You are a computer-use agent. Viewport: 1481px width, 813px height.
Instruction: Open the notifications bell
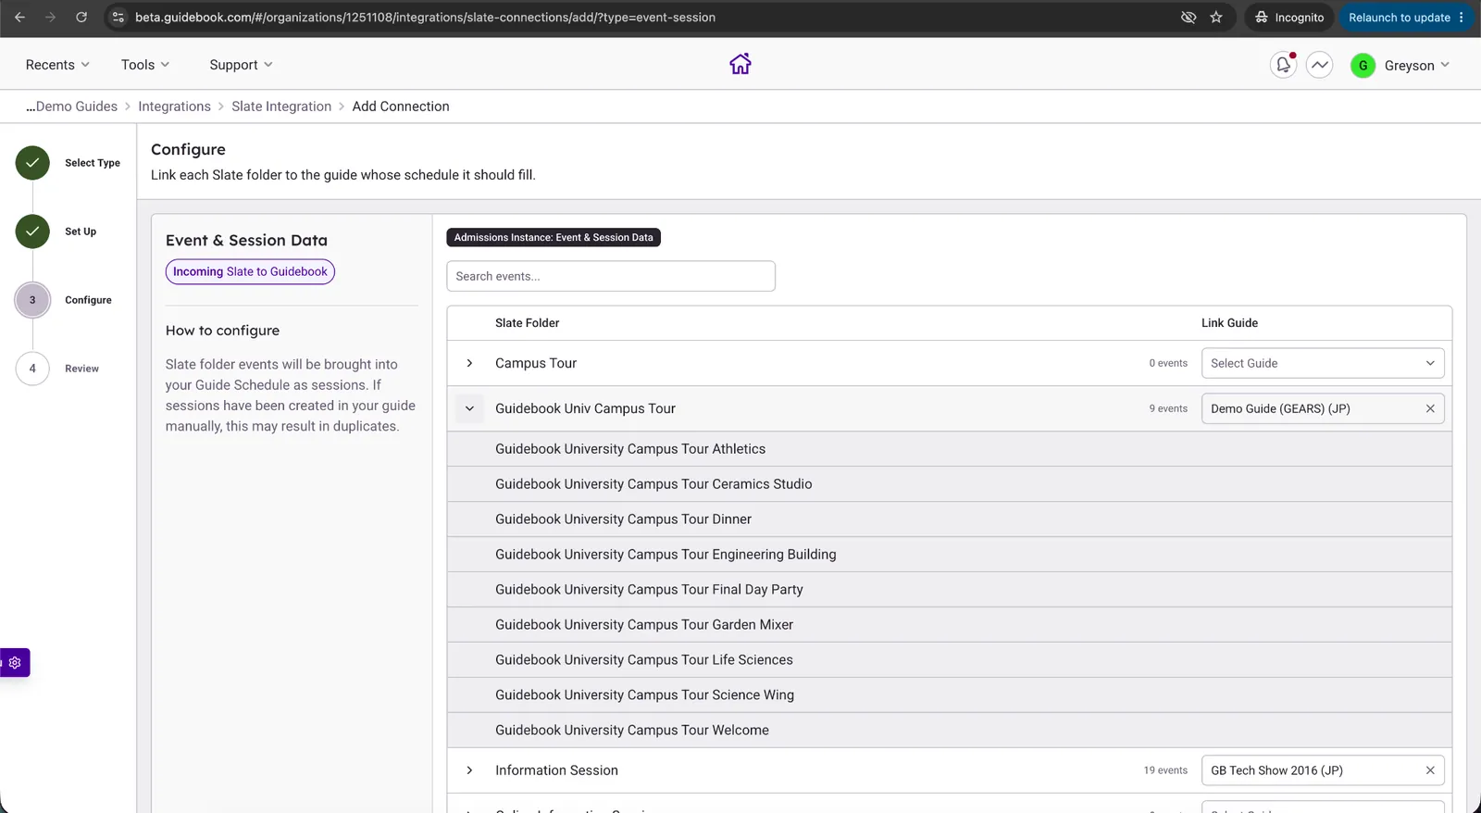(1283, 65)
